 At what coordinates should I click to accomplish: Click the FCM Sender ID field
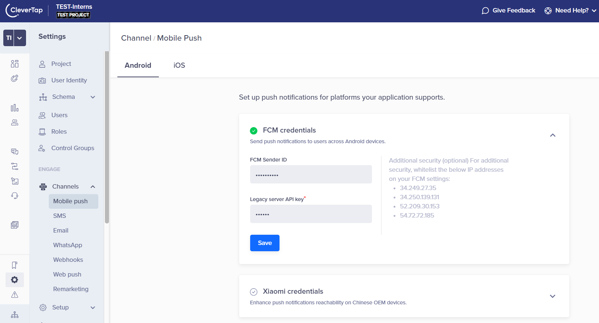(311, 174)
